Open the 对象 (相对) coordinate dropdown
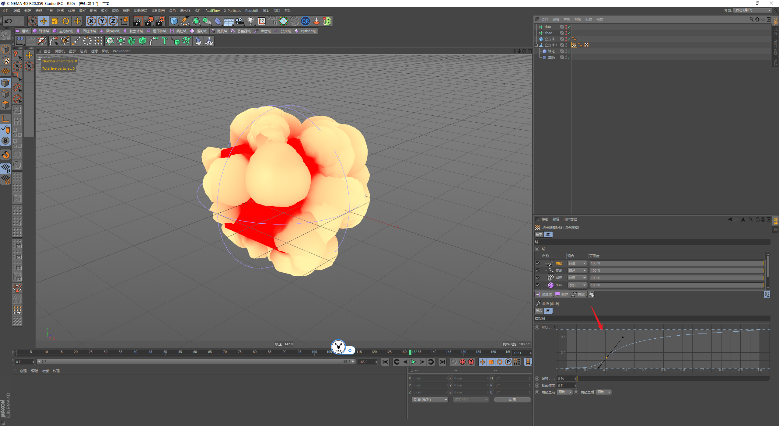The width and height of the screenshot is (779, 426). [430, 400]
